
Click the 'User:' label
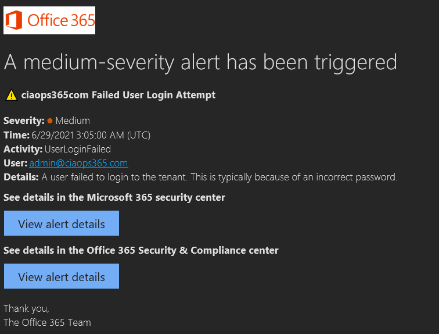(15, 163)
